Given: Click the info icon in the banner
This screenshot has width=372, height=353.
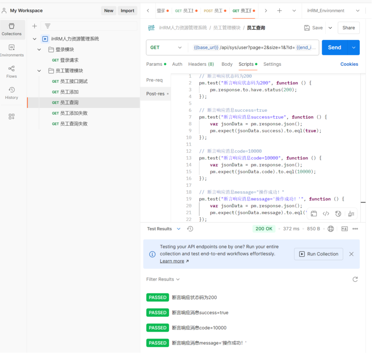Looking at the screenshot, I should pos(152,254).
